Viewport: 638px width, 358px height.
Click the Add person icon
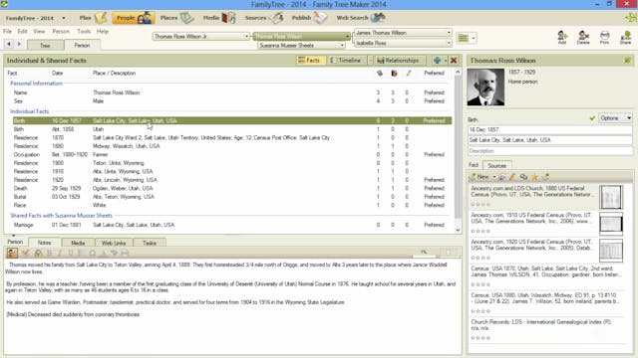pos(562,38)
